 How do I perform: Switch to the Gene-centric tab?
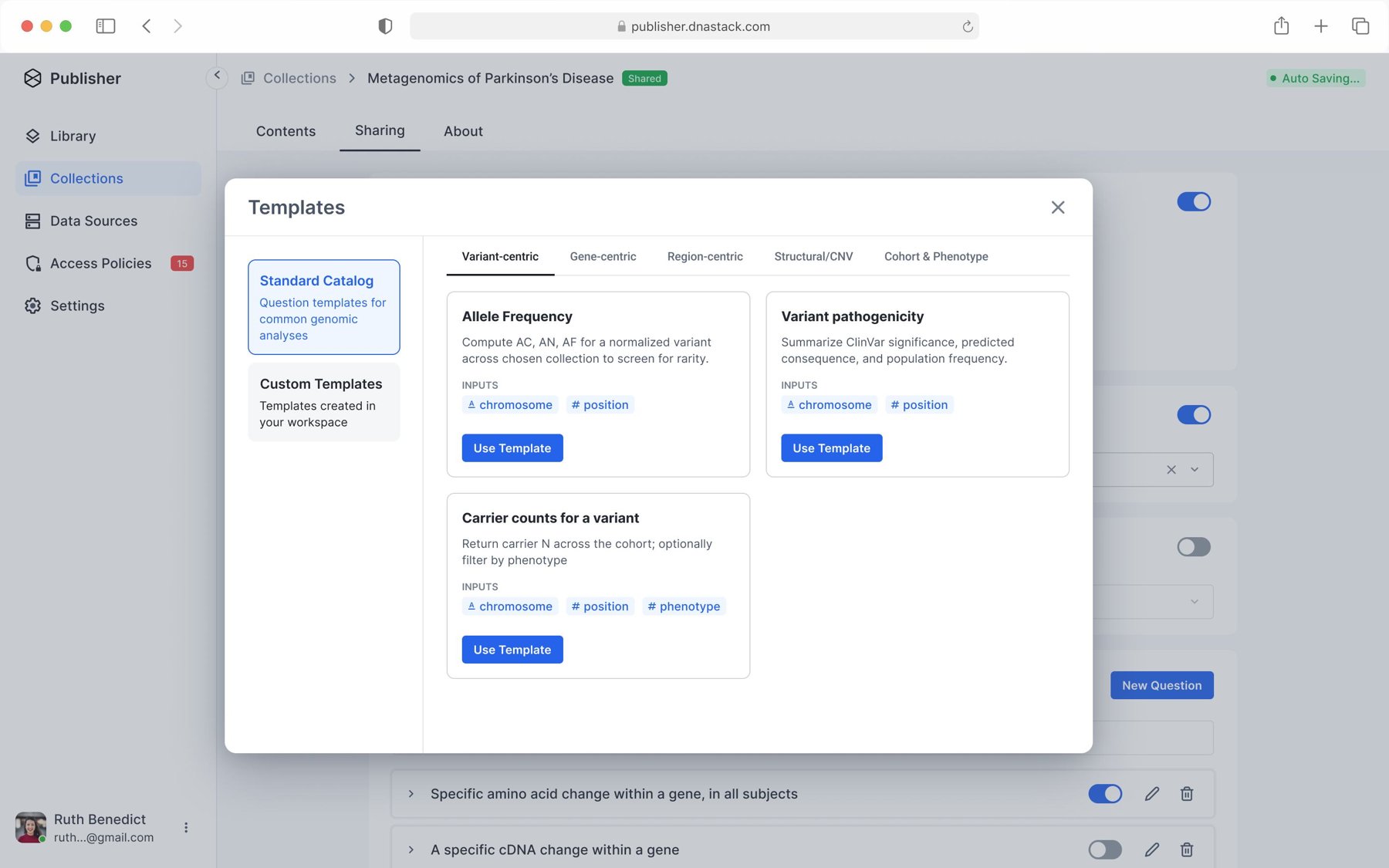pyautogui.click(x=603, y=256)
